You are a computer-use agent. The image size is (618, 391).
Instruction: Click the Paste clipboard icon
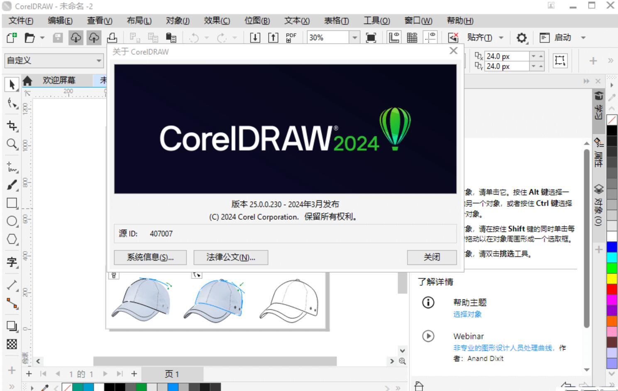tap(171, 38)
